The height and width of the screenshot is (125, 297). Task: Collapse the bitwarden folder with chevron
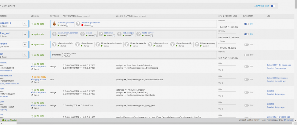[25, 44]
